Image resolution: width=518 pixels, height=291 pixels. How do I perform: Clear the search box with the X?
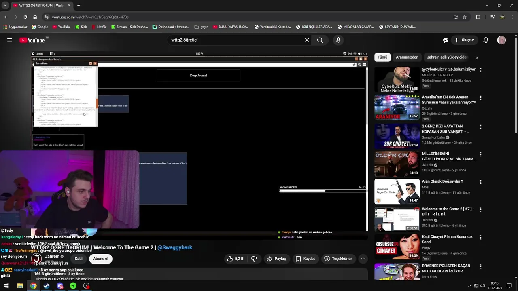click(x=307, y=40)
